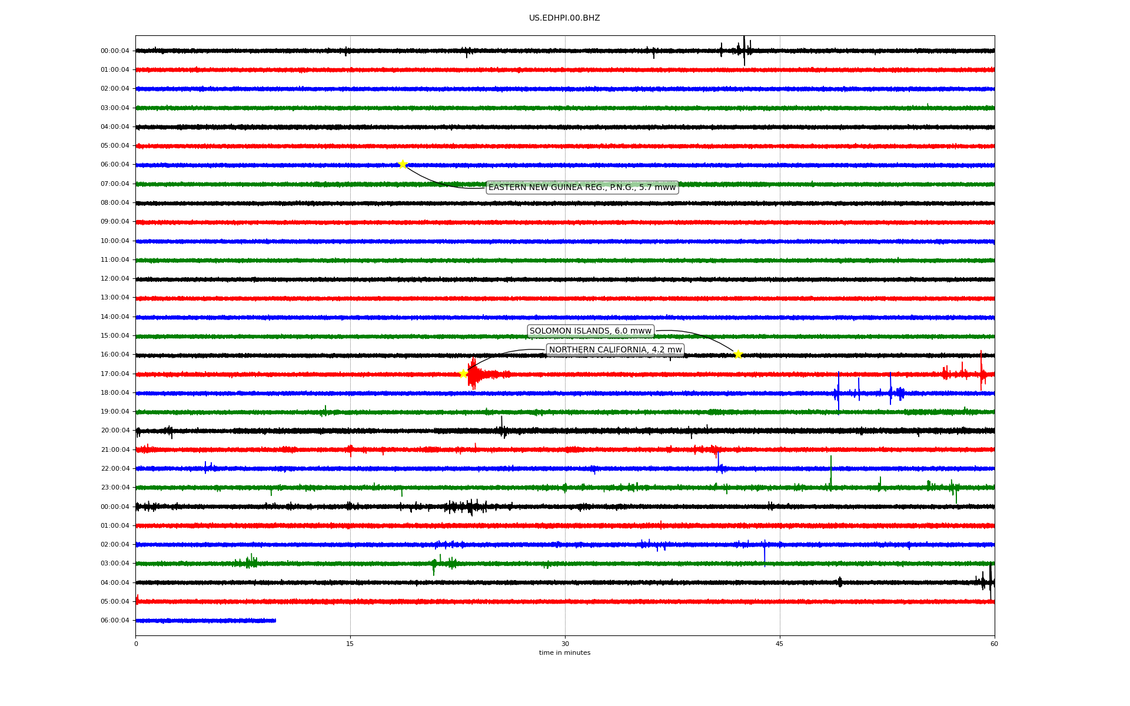Click the x-axis tick label 60
The width and height of the screenshot is (1130, 706).
(x=994, y=644)
